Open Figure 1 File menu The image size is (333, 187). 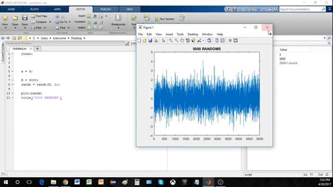pos(140,34)
